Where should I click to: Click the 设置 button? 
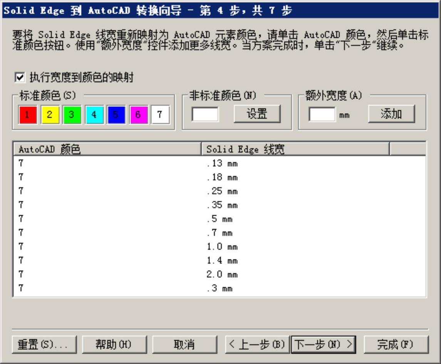point(257,114)
